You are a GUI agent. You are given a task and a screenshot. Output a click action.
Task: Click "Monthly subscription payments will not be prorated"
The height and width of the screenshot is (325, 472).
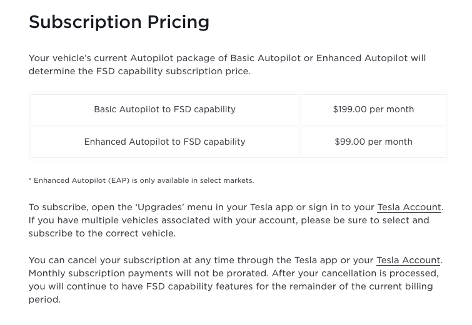point(148,273)
